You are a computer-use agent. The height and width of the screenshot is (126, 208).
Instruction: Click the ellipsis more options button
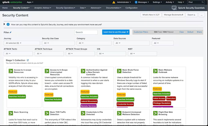click(x=202, y=15)
